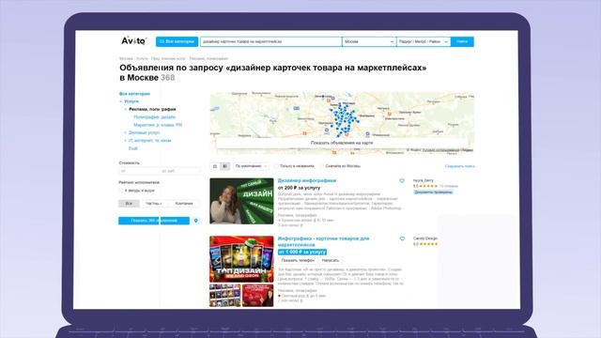The height and width of the screenshot is (338, 601).
Task: Click the 'от 200 ₽ за услугу' price
Action: coord(299,188)
